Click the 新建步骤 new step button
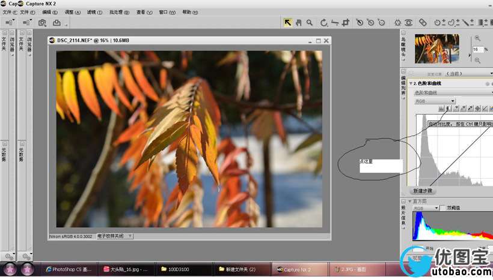Viewport: 493px width, 280px height. coord(422,191)
